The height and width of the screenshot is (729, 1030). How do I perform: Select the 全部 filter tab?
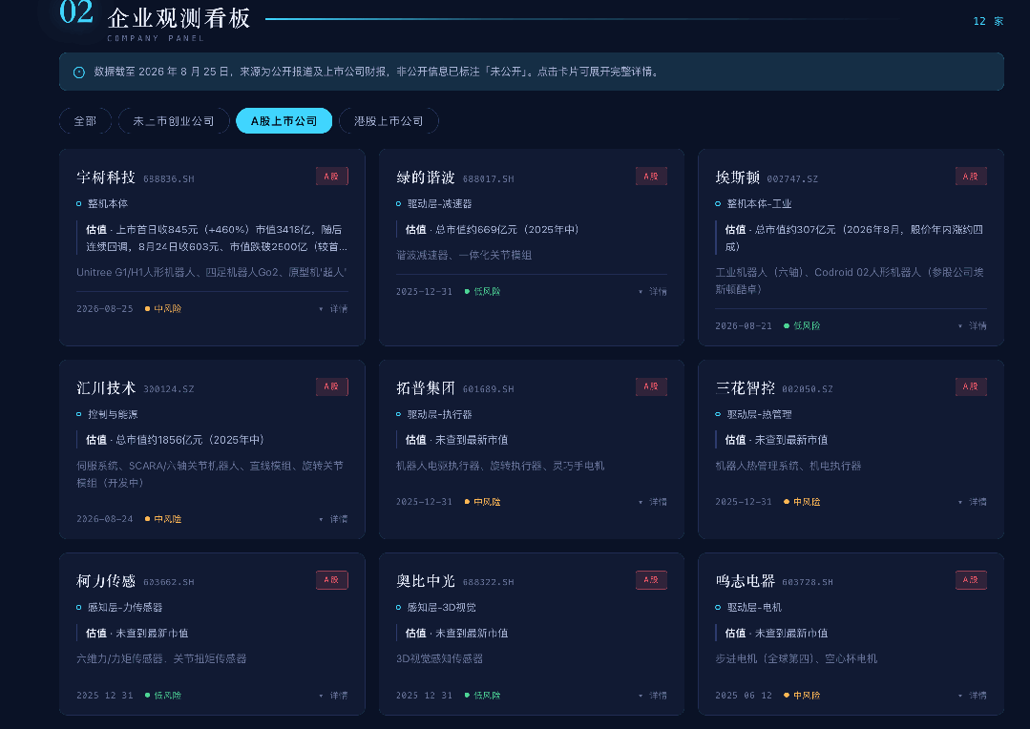pos(85,121)
